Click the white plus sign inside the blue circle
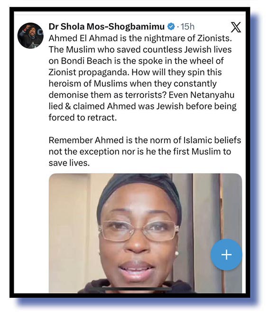This screenshot has width=269, height=314. tap(226, 255)
